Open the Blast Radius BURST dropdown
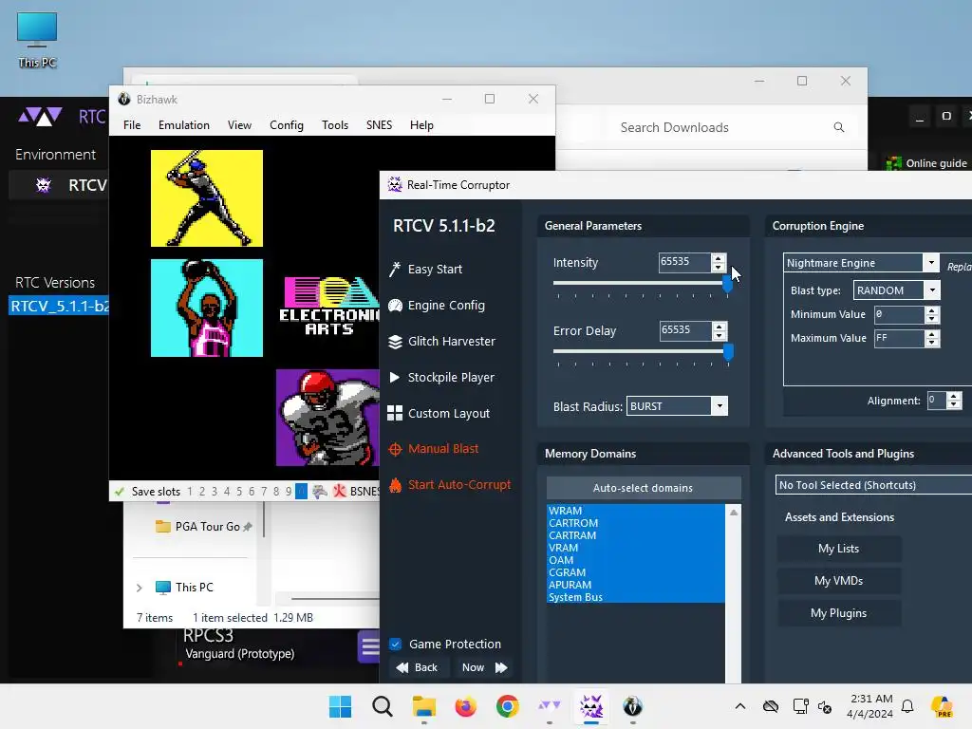 (x=720, y=406)
